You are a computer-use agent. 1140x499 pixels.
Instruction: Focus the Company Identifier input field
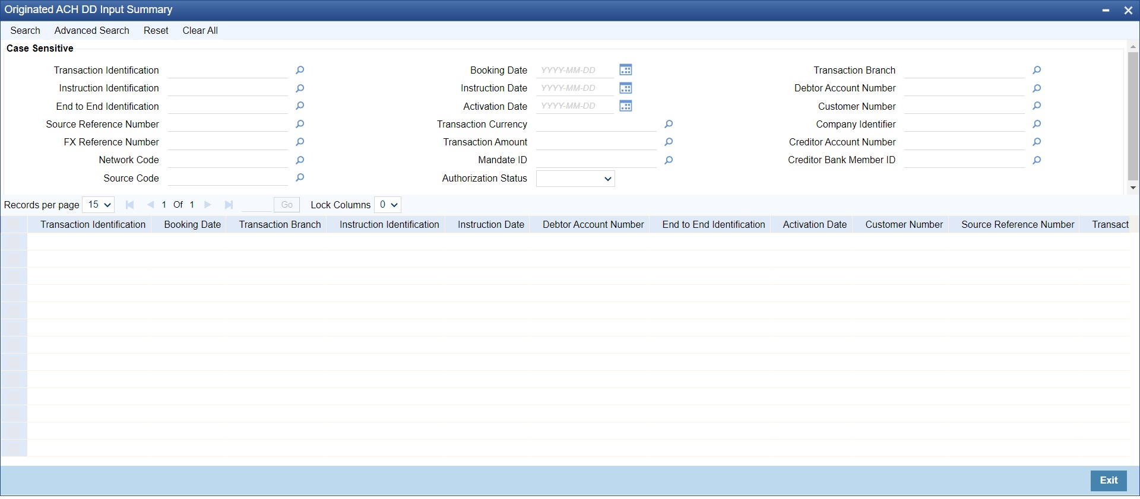(964, 124)
